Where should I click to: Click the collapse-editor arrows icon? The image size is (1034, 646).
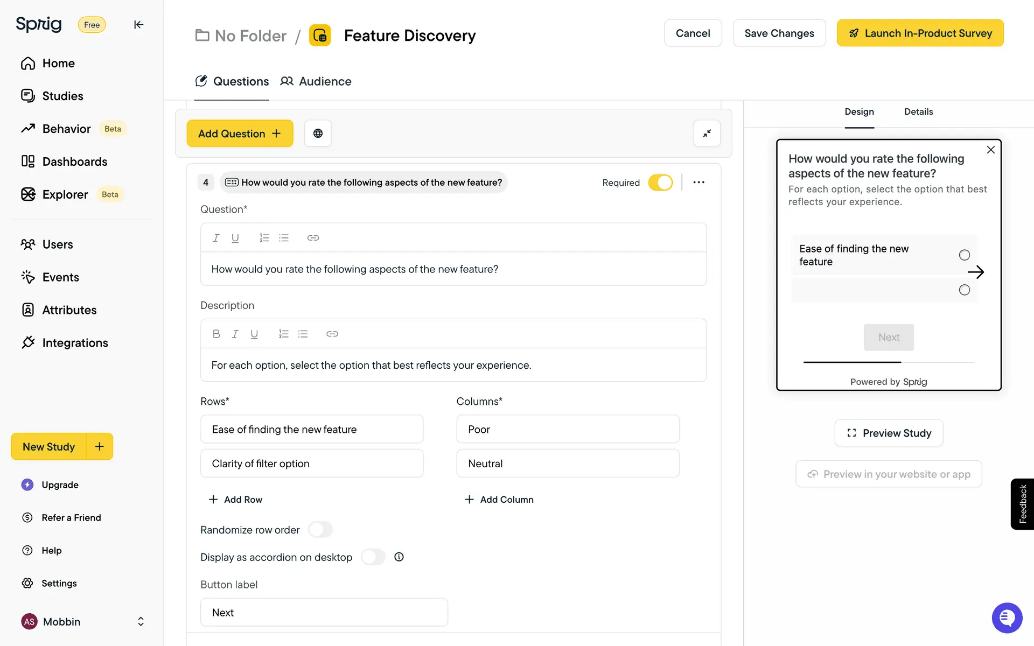click(707, 134)
